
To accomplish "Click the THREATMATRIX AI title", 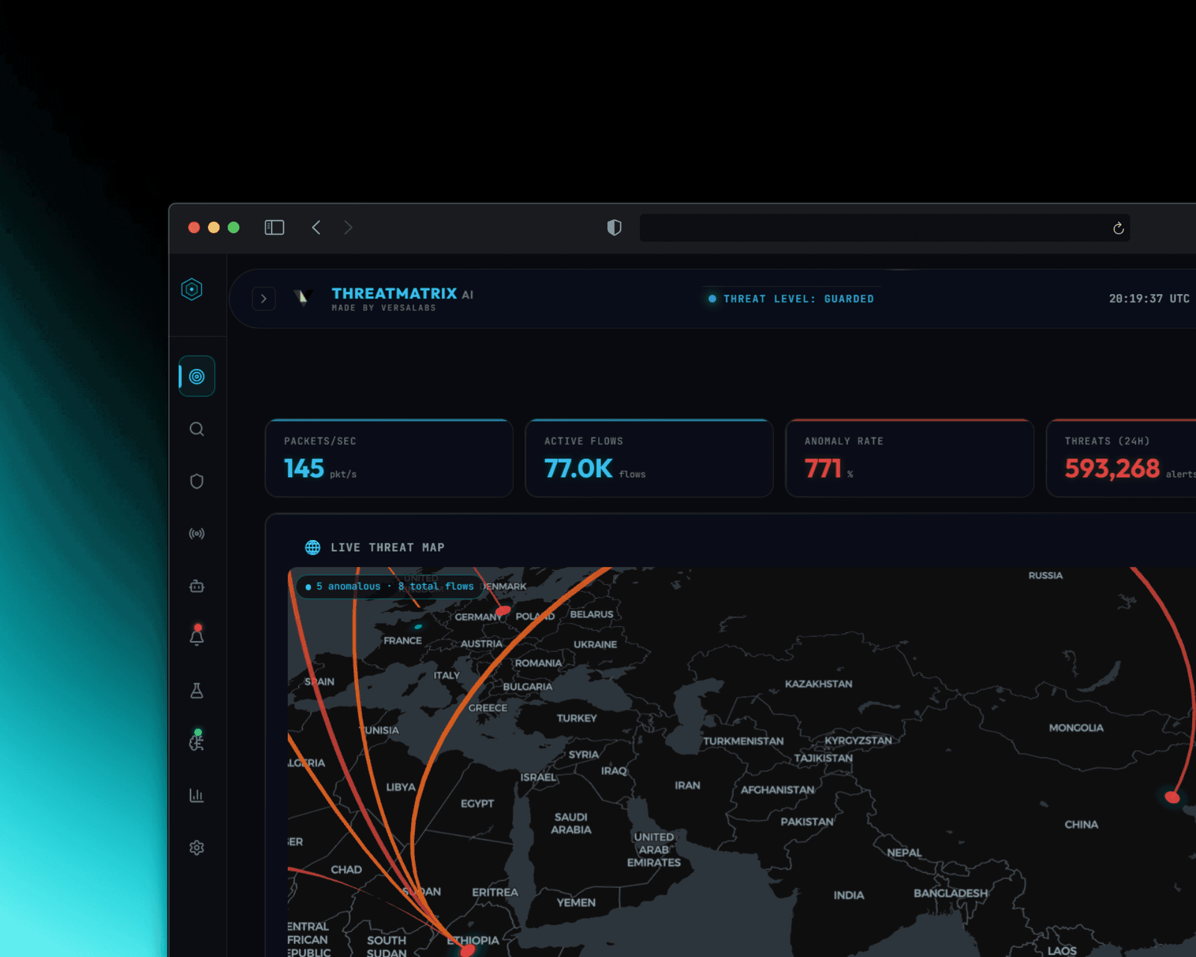I will [402, 293].
